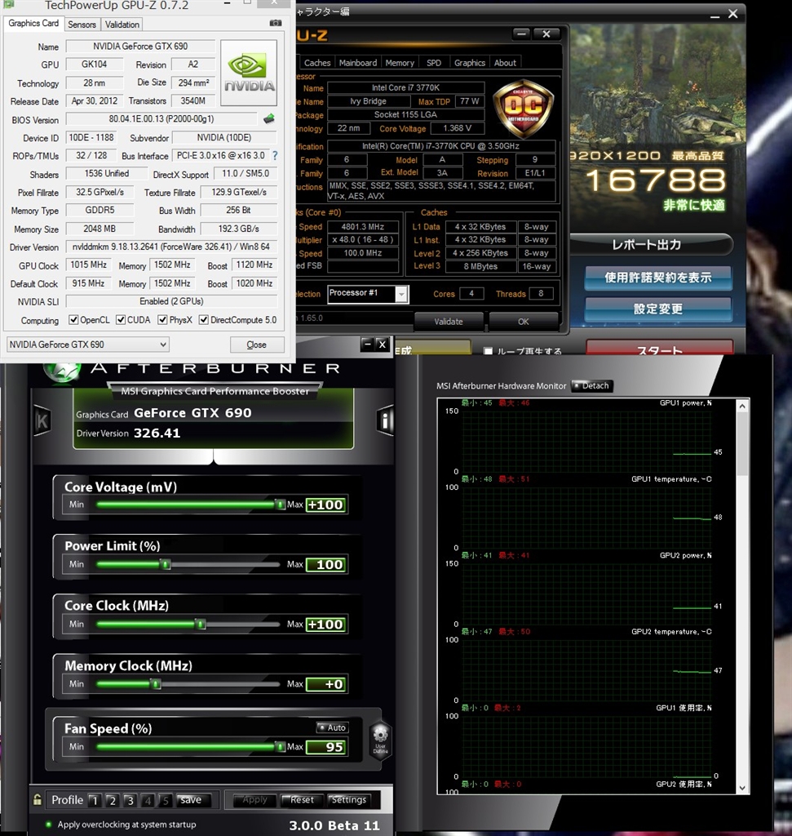Open the NVIDIA GeForce GTX 690 GPU dropdown
Image resolution: width=792 pixels, height=836 pixels.
coord(88,345)
